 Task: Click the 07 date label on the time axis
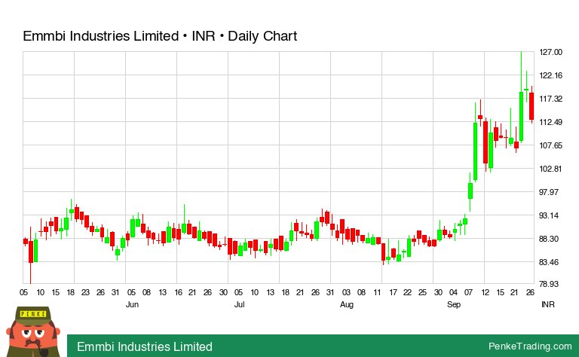click(x=468, y=292)
